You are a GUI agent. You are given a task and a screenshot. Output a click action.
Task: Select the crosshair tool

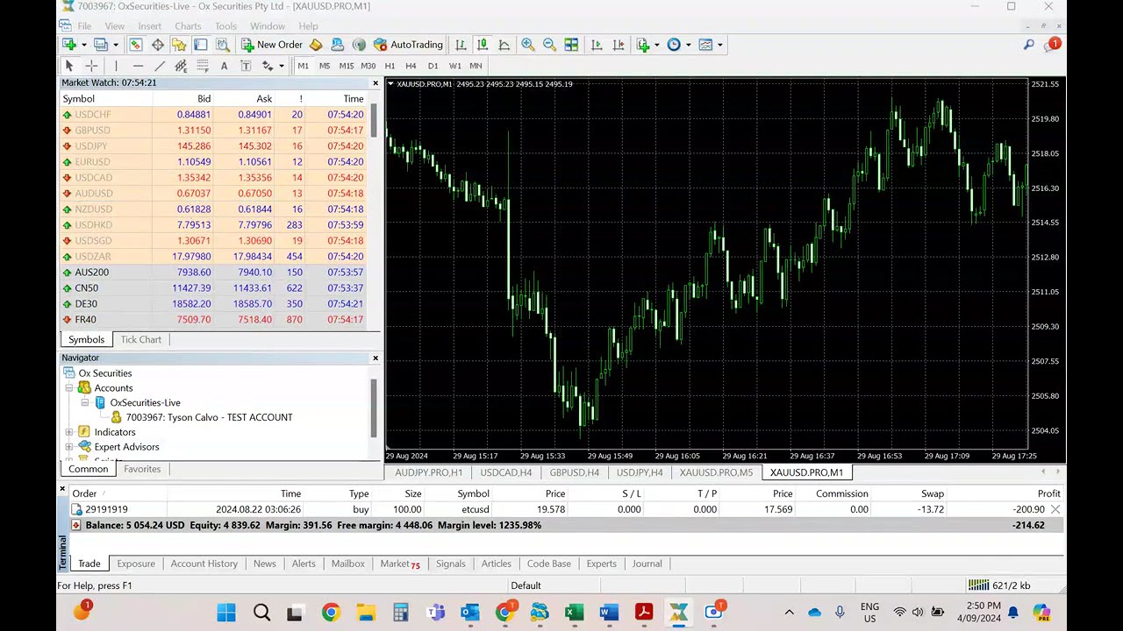[x=91, y=66]
